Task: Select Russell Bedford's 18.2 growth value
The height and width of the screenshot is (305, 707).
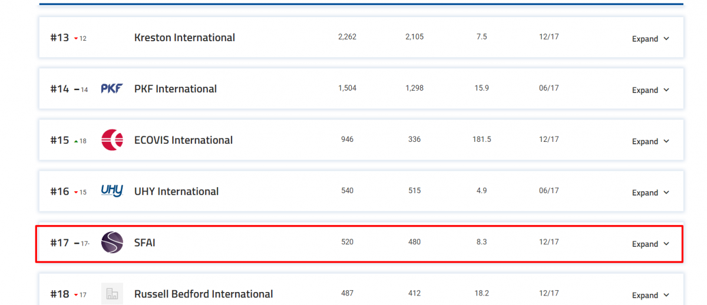Action: click(481, 293)
